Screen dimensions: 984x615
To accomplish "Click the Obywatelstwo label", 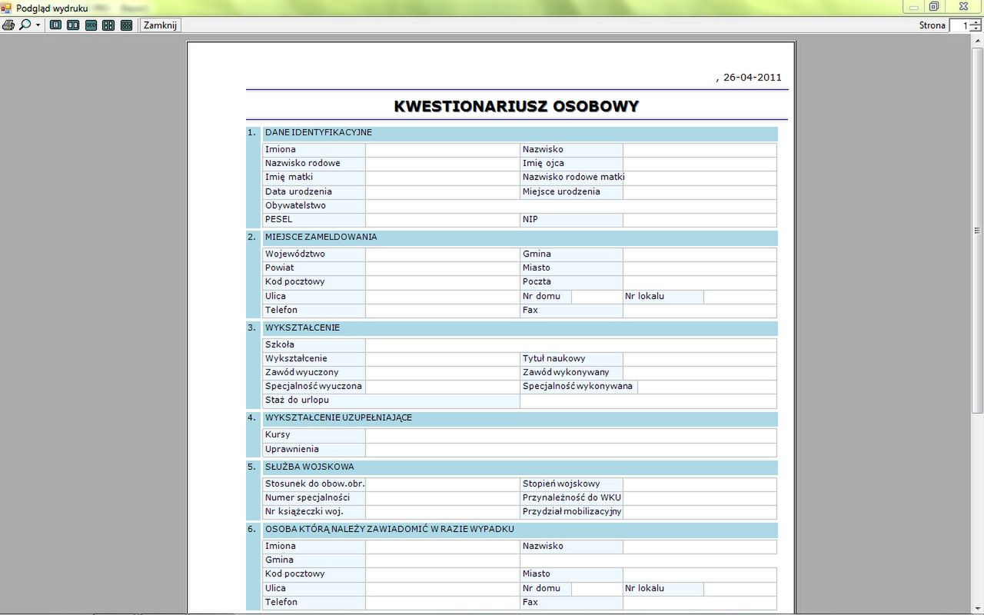I will coord(295,205).
